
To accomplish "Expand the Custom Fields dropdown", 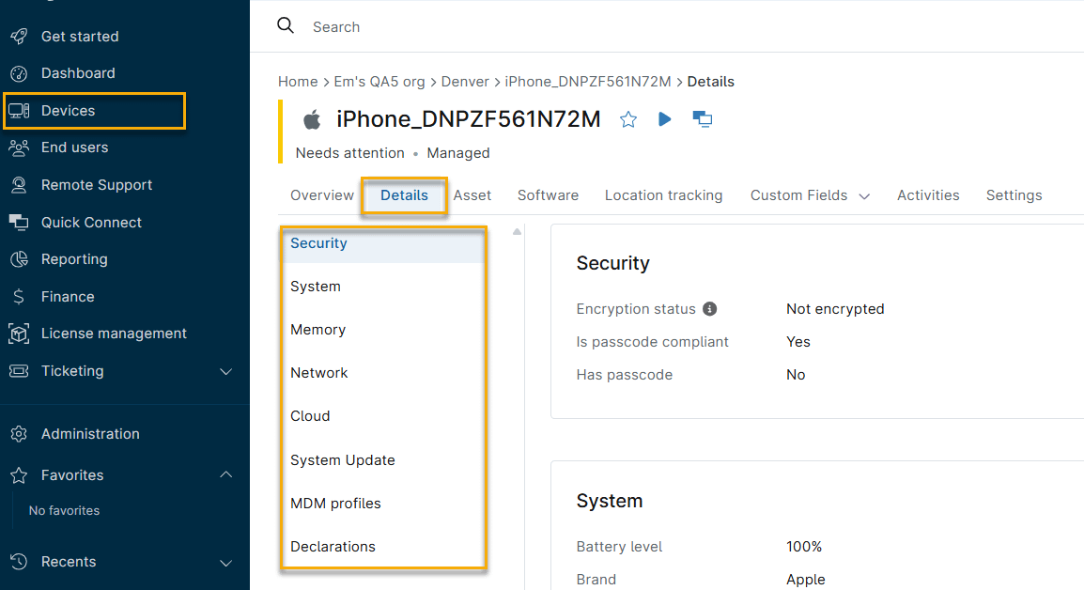I will point(863,195).
